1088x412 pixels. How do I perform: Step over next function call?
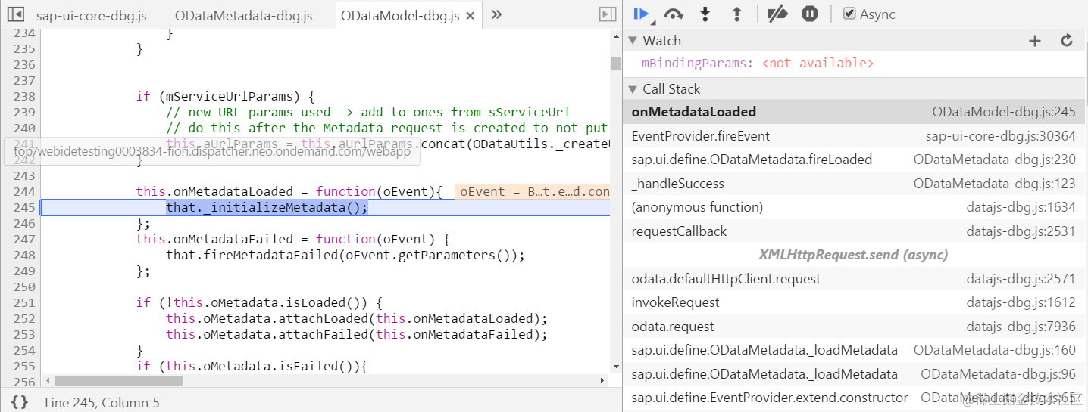[x=674, y=14]
